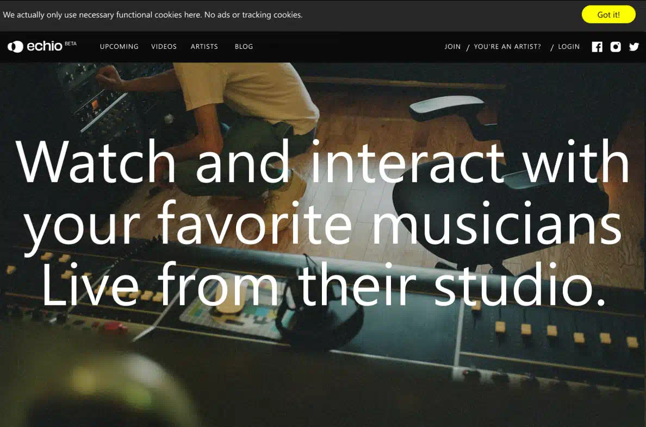The image size is (646, 427).
Task: Click the "Live from their studio." headline line
Action: pyautogui.click(x=323, y=284)
